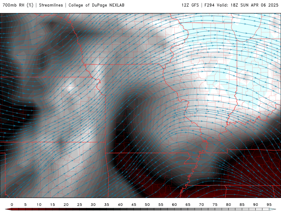This screenshot has width=281, height=211.
Task: Click the colorbar label "60"
Action: (x=174, y=205)
